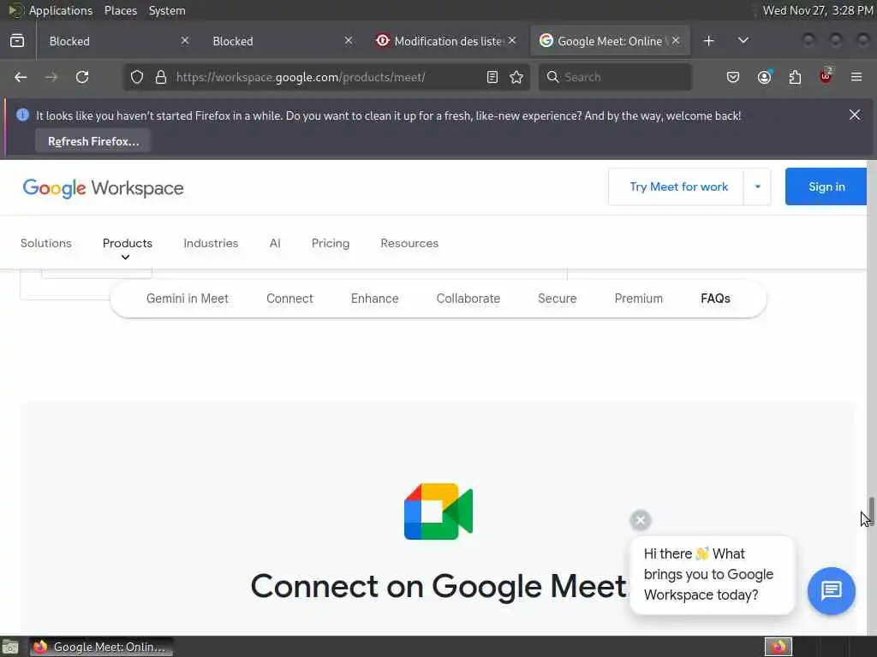Open the Applications menu in top panel
877x657 pixels.
pyautogui.click(x=61, y=10)
